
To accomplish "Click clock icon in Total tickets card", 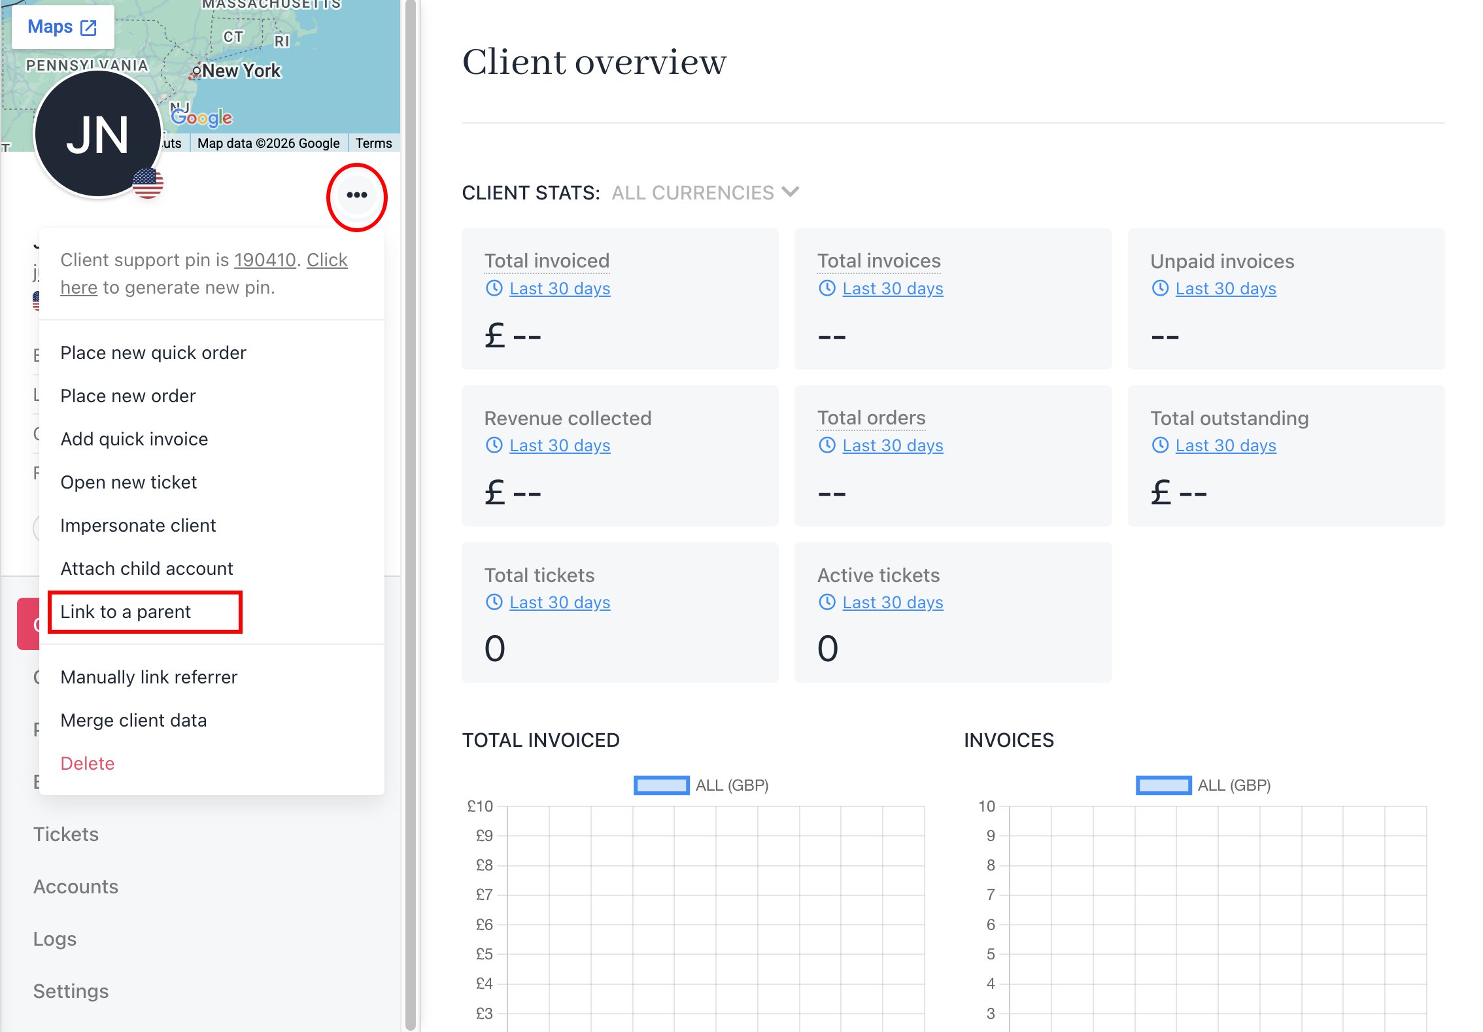I will 494,602.
